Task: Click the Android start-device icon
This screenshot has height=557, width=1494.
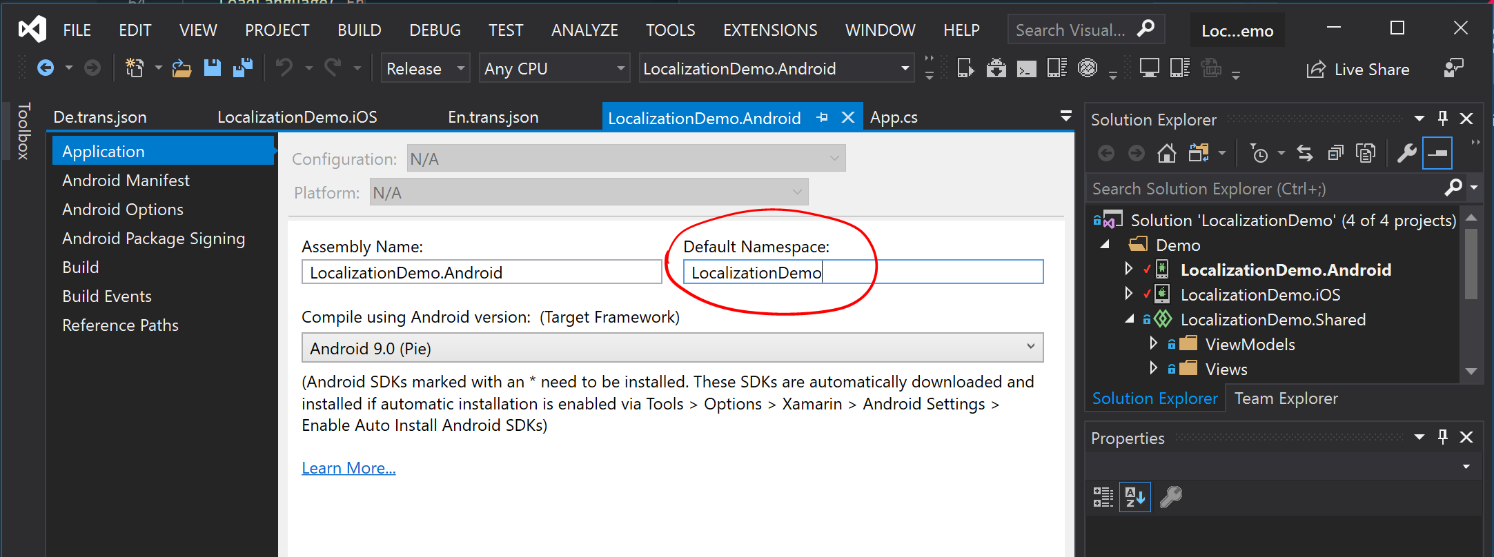Action: coord(965,68)
